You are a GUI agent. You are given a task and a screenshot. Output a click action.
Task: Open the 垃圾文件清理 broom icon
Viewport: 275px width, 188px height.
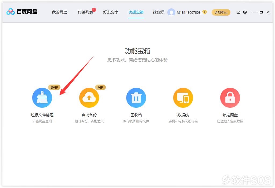(x=42, y=98)
